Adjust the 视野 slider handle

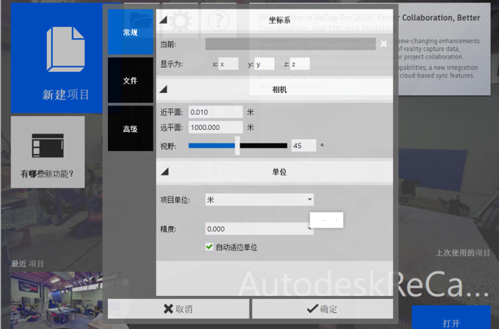pos(238,146)
